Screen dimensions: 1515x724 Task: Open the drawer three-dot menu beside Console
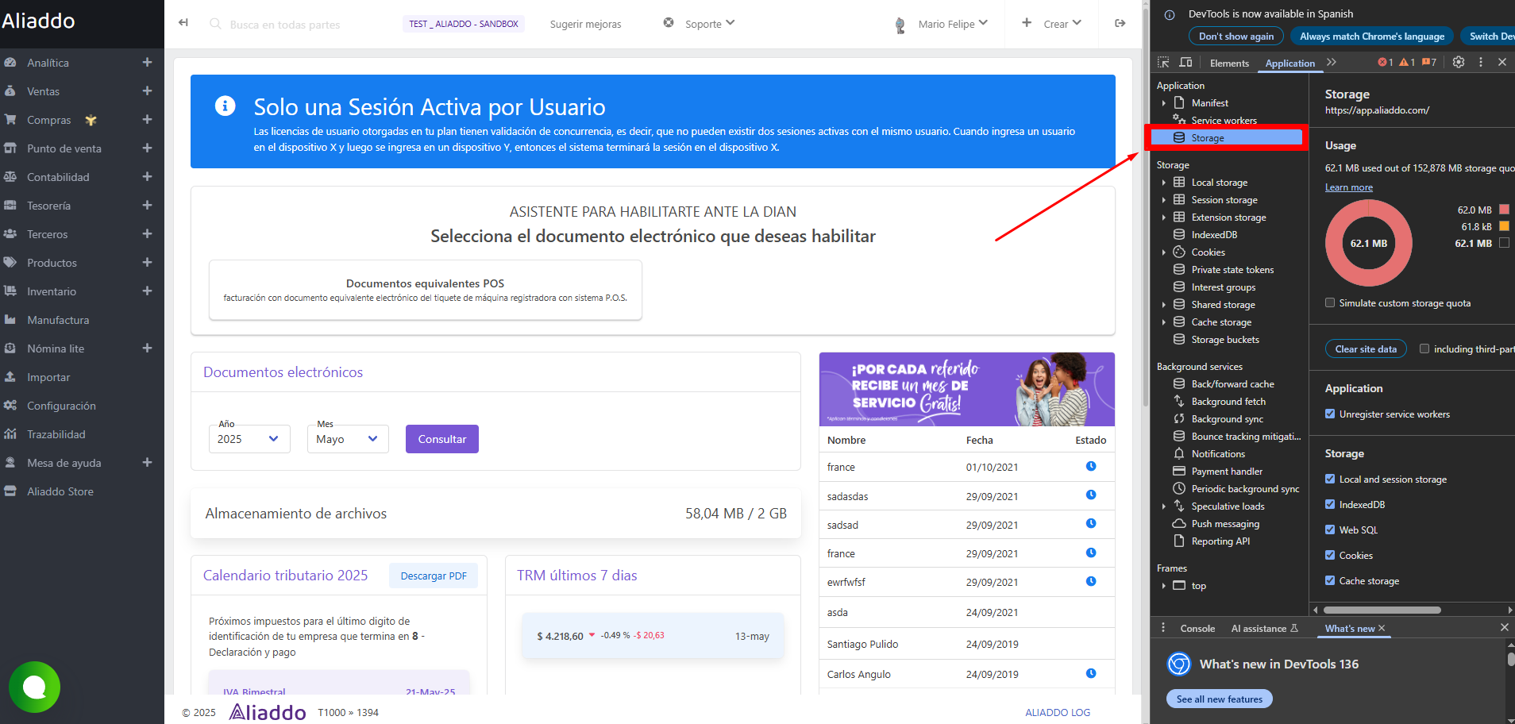click(x=1163, y=627)
